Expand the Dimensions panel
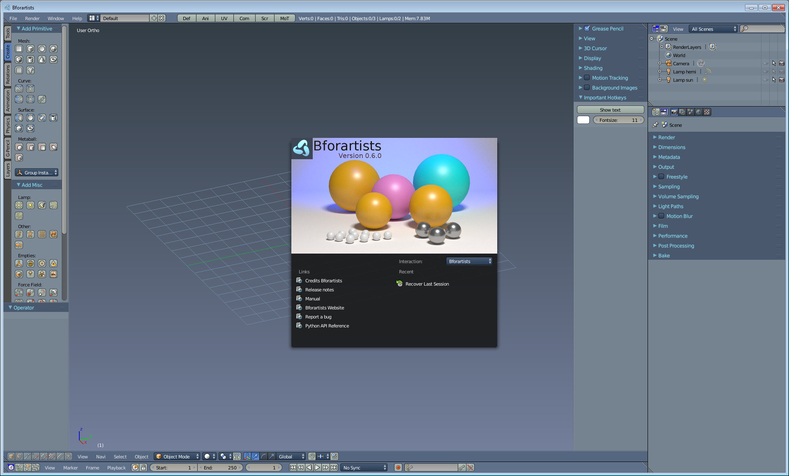789x476 pixels. tap(671, 147)
